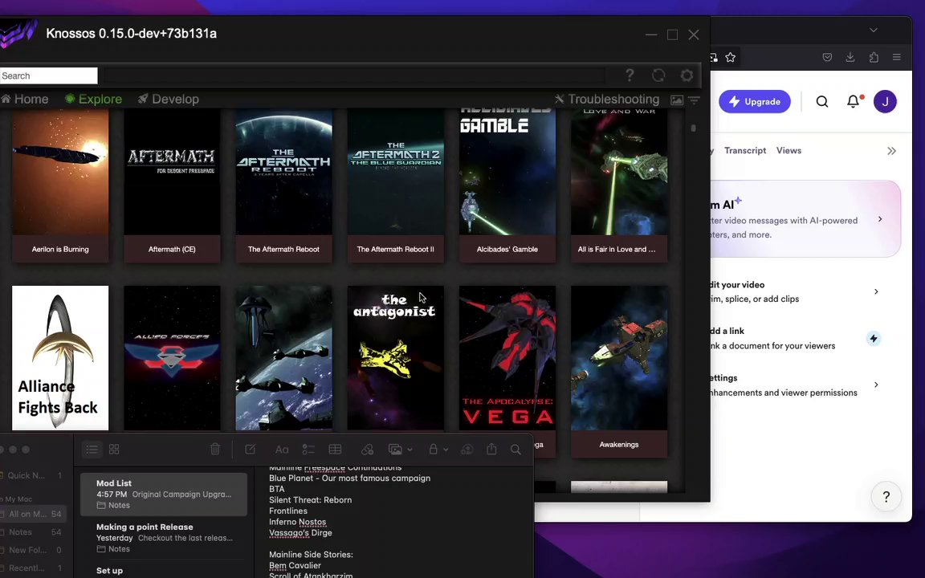This screenshot has height=578, width=925.
Task: Open Loom Views tab
Action: (788, 150)
